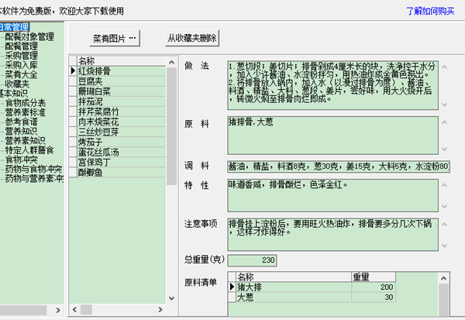
Task: Click 做法 field scroll down arrow
Action: [x=444, y=105]
